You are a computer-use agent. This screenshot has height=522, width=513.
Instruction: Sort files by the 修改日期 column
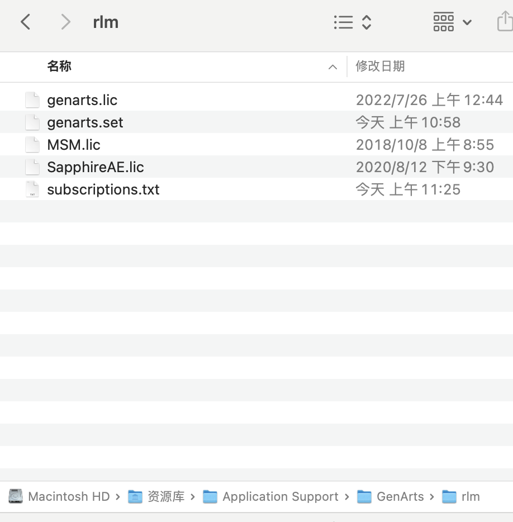click(380, 67)
